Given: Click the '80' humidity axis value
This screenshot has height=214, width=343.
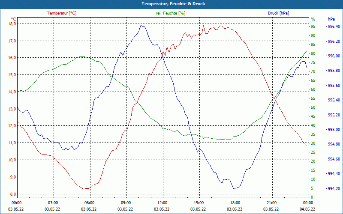Looking at the screenshot, I should coord(313,53).
